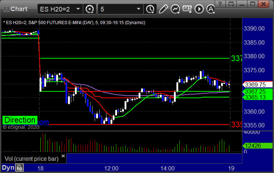The width and height of the screenshot is (274, 173).
Task: Click the Chart window title
Action: (19, 9)
